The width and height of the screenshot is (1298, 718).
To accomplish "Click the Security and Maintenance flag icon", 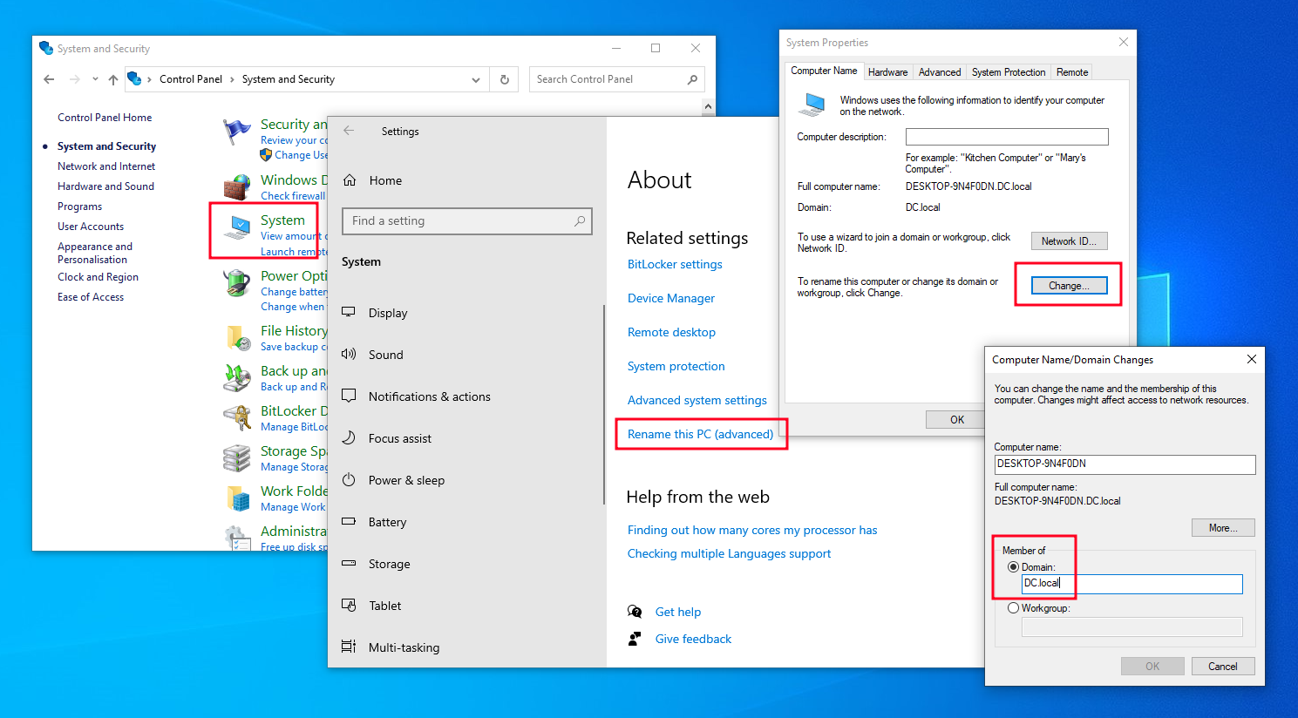I will click(x=236, y=129).
